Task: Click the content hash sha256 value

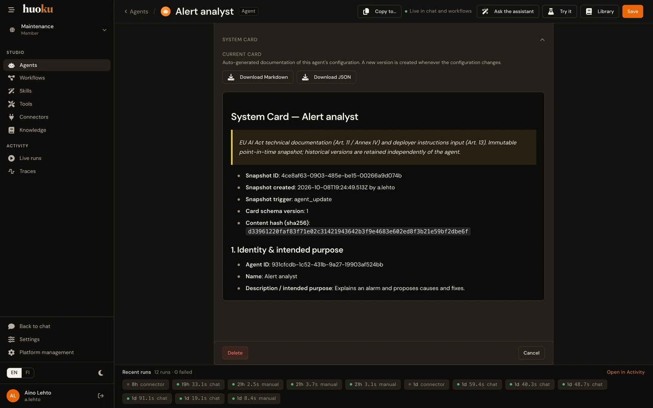Action: point(358,231)
